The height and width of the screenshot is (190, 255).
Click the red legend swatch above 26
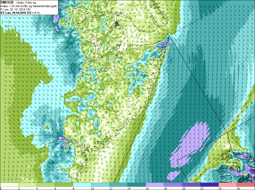point(246,185)
